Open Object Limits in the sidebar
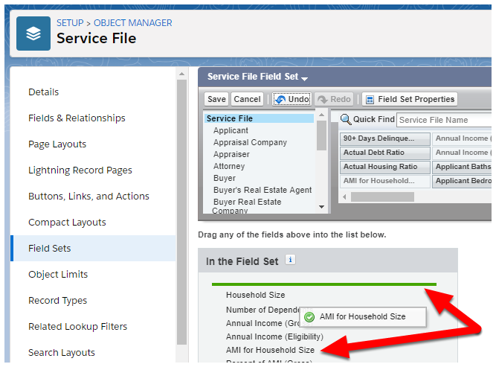The height and width of the screenshot is (367, 496). pyautogui.click(x=58, y=274)
